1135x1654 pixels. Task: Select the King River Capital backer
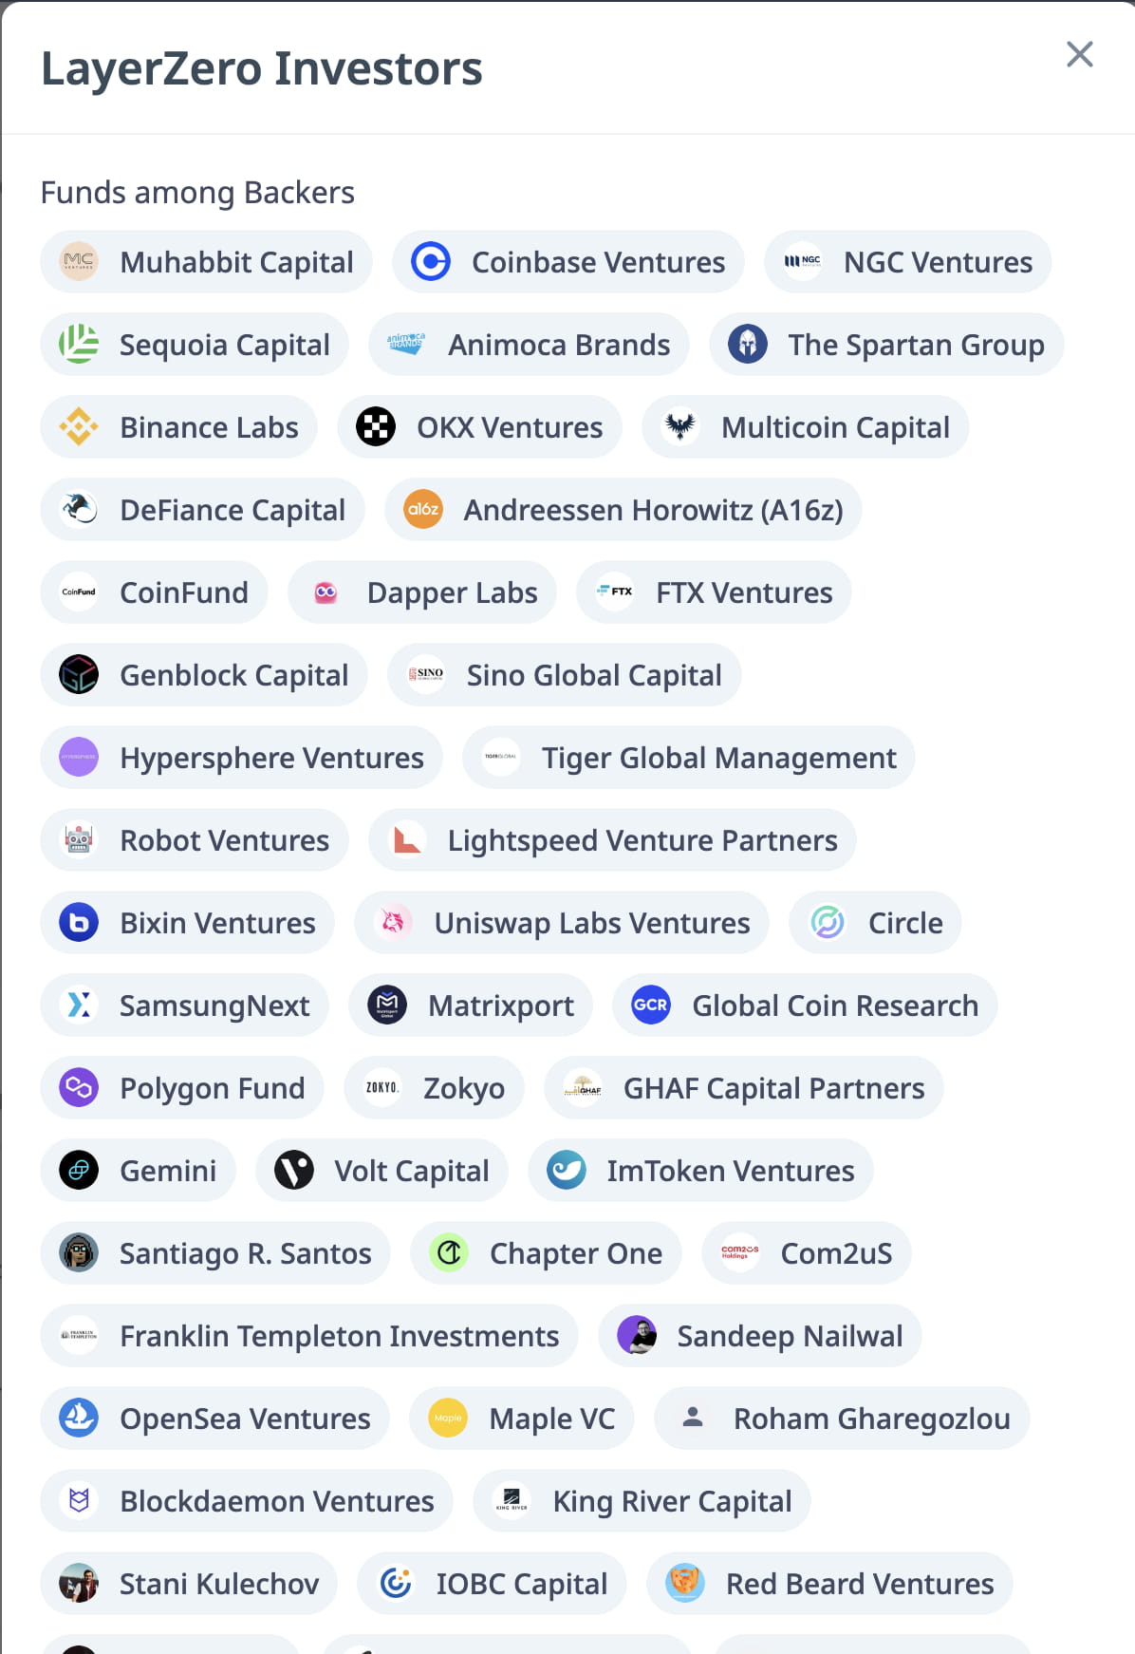[x=641, y=1501]
